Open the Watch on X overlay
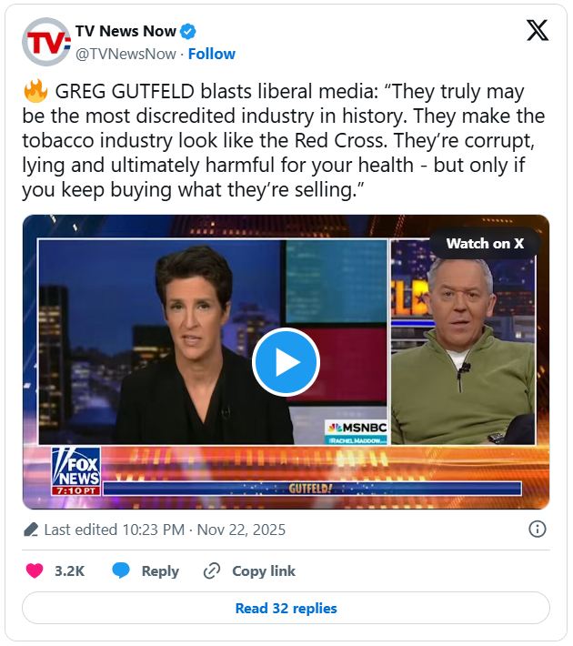 [485, 244]
